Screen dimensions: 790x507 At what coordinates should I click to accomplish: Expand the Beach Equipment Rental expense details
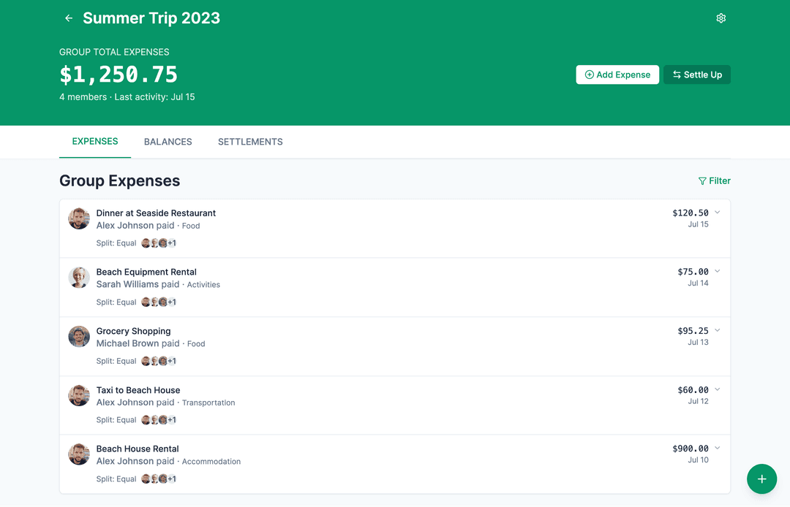pos(716,271)
